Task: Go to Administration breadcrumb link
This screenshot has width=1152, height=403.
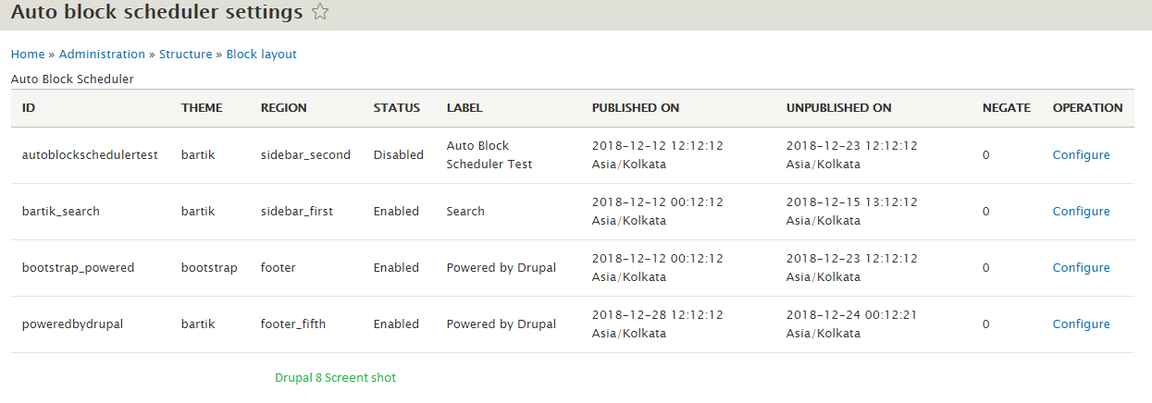Action: (x=102, y=55)
